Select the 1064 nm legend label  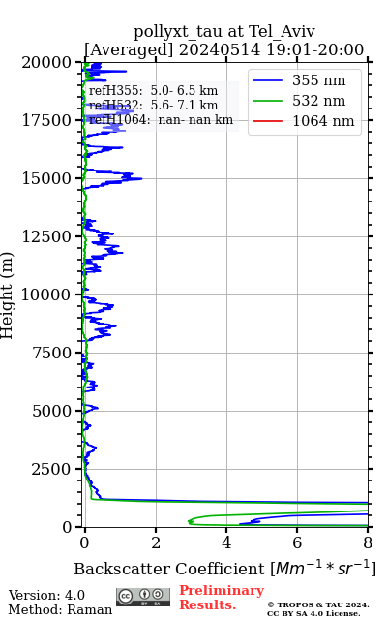(323, 121)
